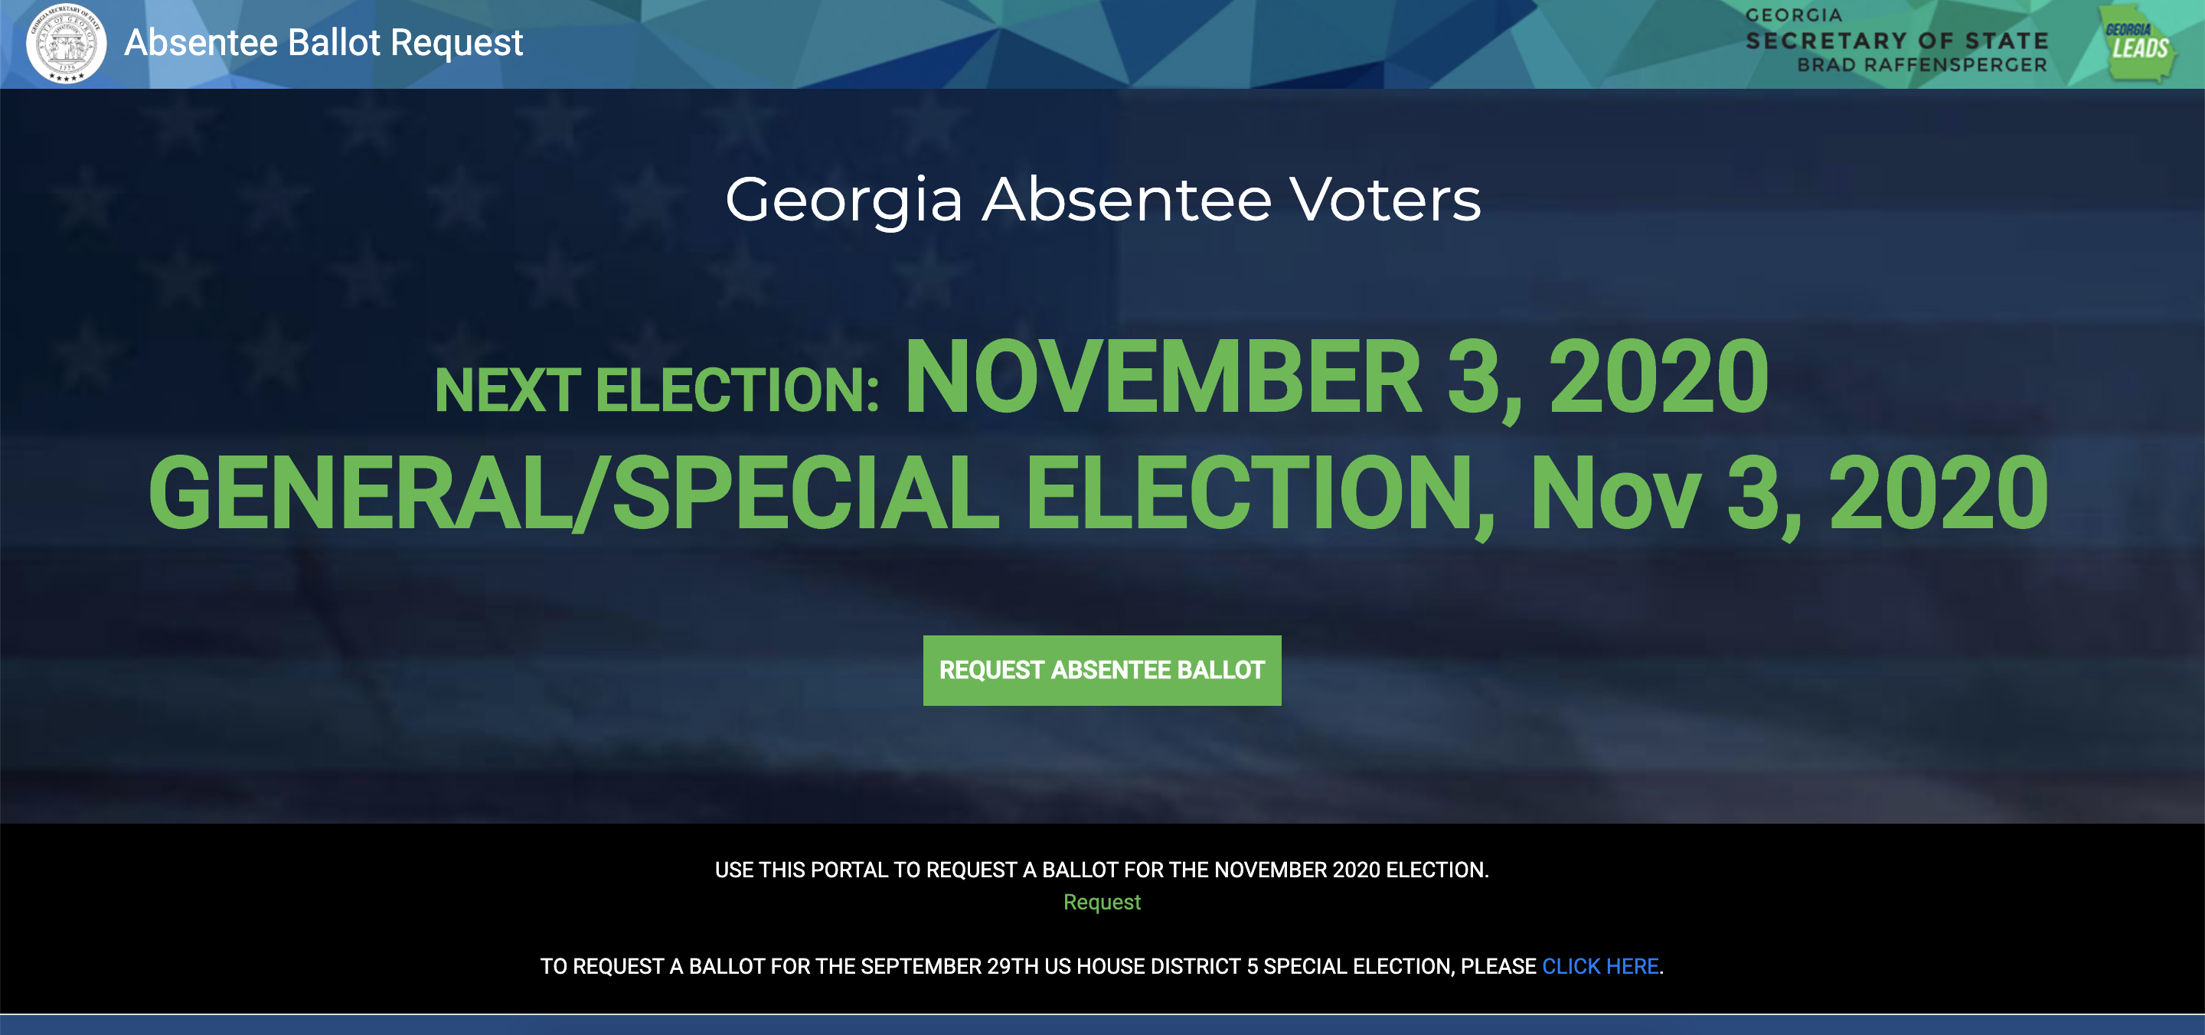Follow the green Request link
Image resolution: width=2205 pixels, height=1035 pixels.
click(x=1102, y=903)
